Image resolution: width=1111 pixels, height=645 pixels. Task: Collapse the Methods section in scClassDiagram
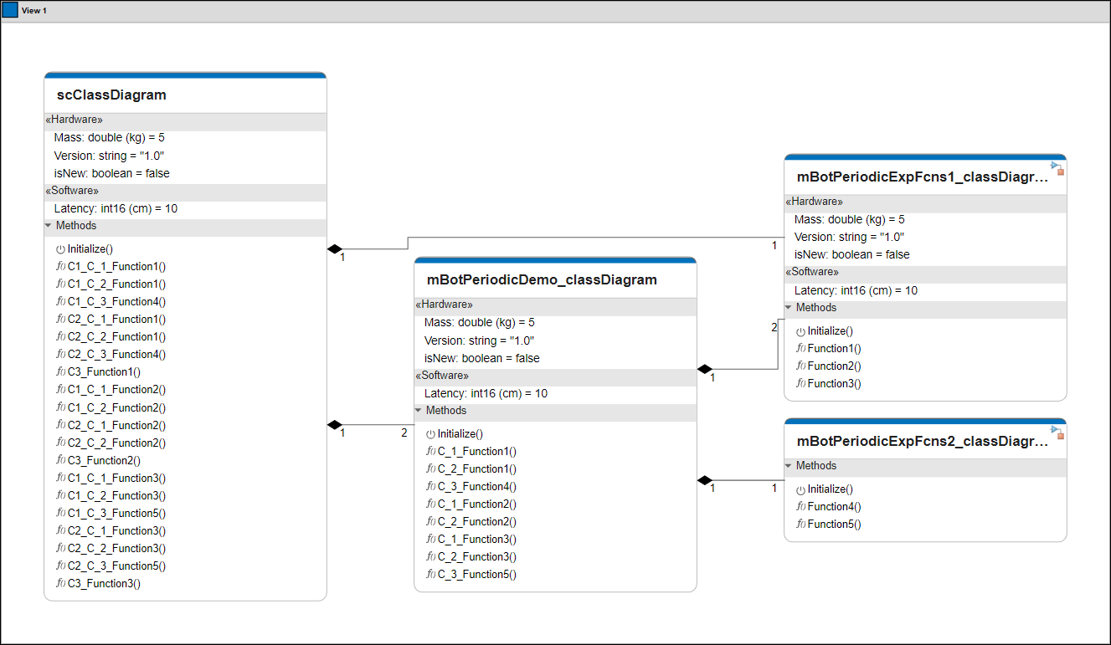[x=48, y=225]
